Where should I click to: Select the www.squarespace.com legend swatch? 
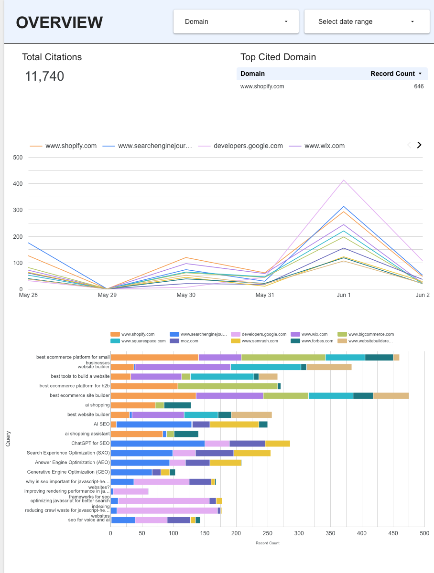point(115,341)
